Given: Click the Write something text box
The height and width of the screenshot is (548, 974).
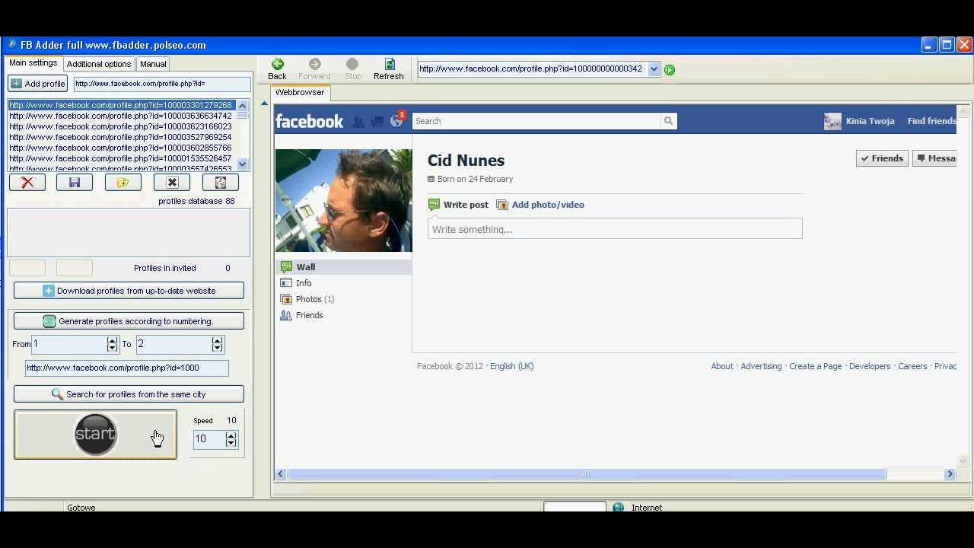Looking at the screenshot, I should click(615, 229).
